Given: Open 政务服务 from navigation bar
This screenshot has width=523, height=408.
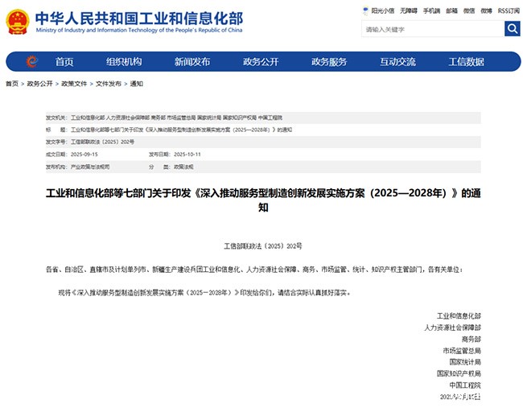Looking at the screenshot, I should [x=329, y=62].
